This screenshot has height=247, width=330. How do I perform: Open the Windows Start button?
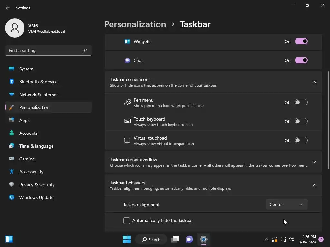point(127,239)
